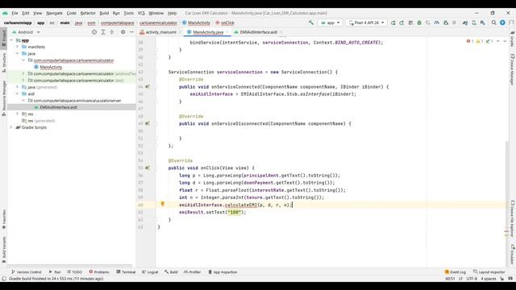Click the Search Everywhere magnifier icon
This screenshot has width=516, height=290.
pos(493,23)
